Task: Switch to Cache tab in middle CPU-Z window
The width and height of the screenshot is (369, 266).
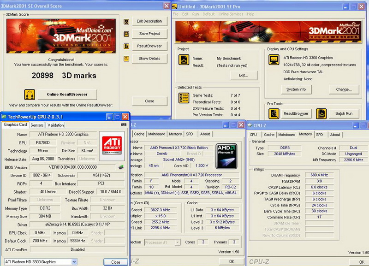Action: pos(139,134)
